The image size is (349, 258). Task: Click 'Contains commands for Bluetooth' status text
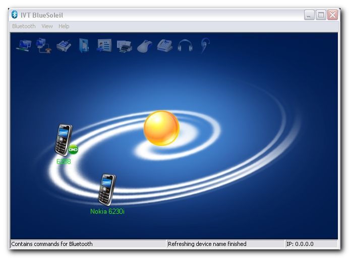(52, 244)
